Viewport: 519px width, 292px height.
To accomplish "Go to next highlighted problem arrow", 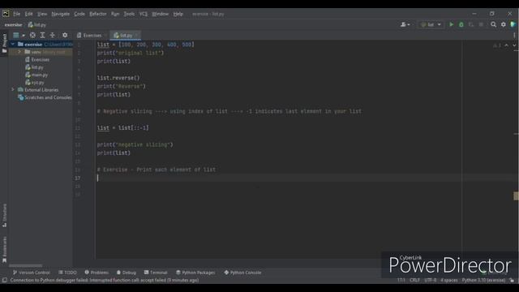I will [x=514, y=45].
